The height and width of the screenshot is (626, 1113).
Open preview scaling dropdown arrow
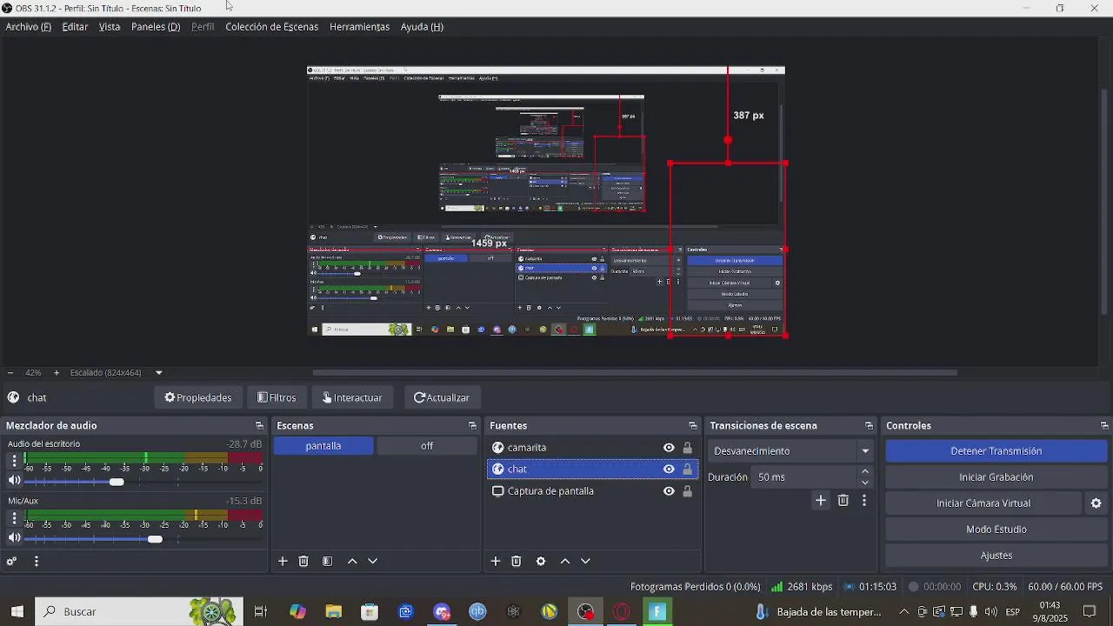click(x=159, y=373)
